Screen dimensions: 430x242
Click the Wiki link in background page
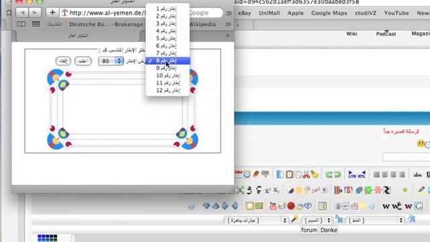[351, 34]
